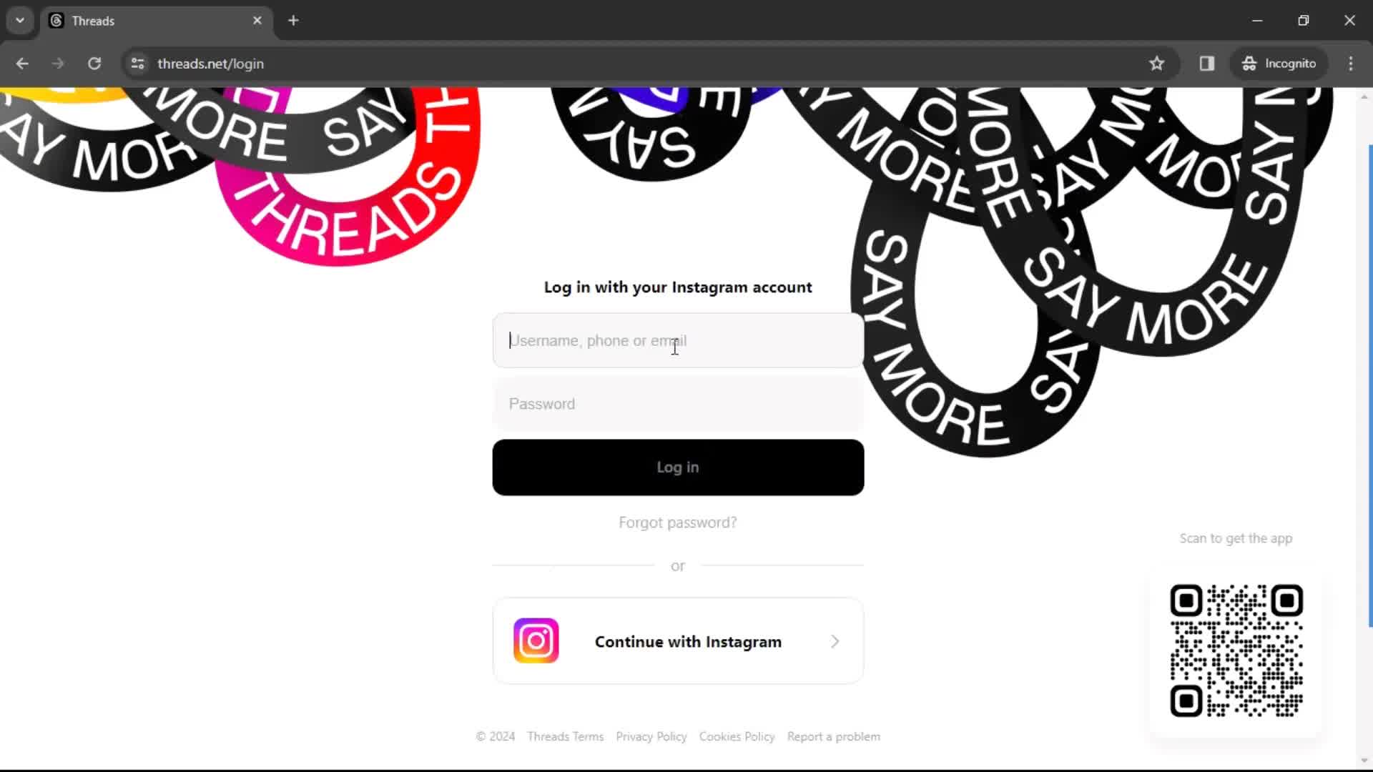The width and height of the screenshot is (1373, 772).
Task: Click Report a problem footer link
Action: coord(834,736)
